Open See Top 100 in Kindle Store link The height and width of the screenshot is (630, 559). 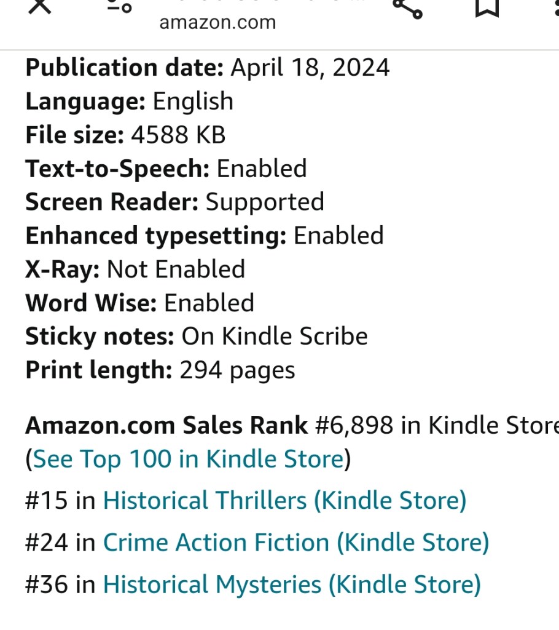[187, 459]
